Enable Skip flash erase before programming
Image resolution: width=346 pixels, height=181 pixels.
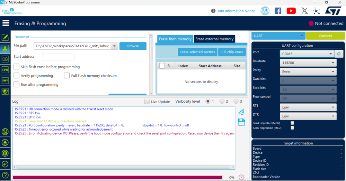point(16,67)
